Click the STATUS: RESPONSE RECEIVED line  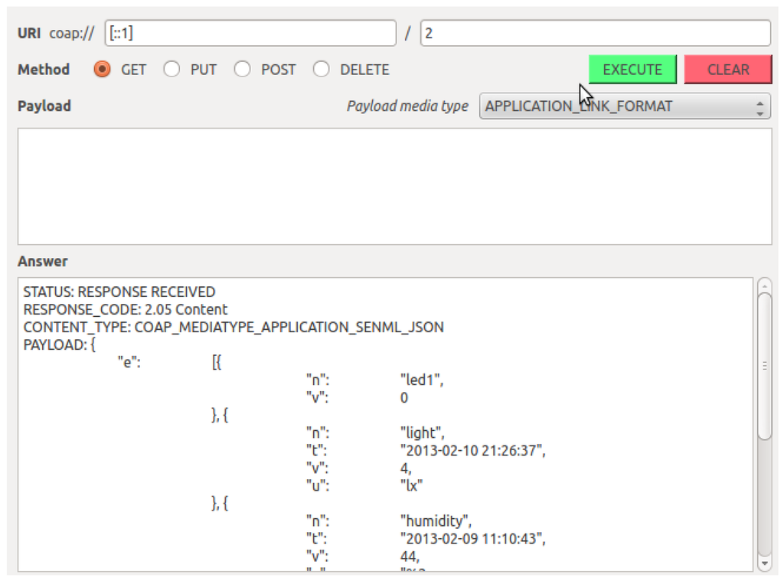[x=119, y=292]
